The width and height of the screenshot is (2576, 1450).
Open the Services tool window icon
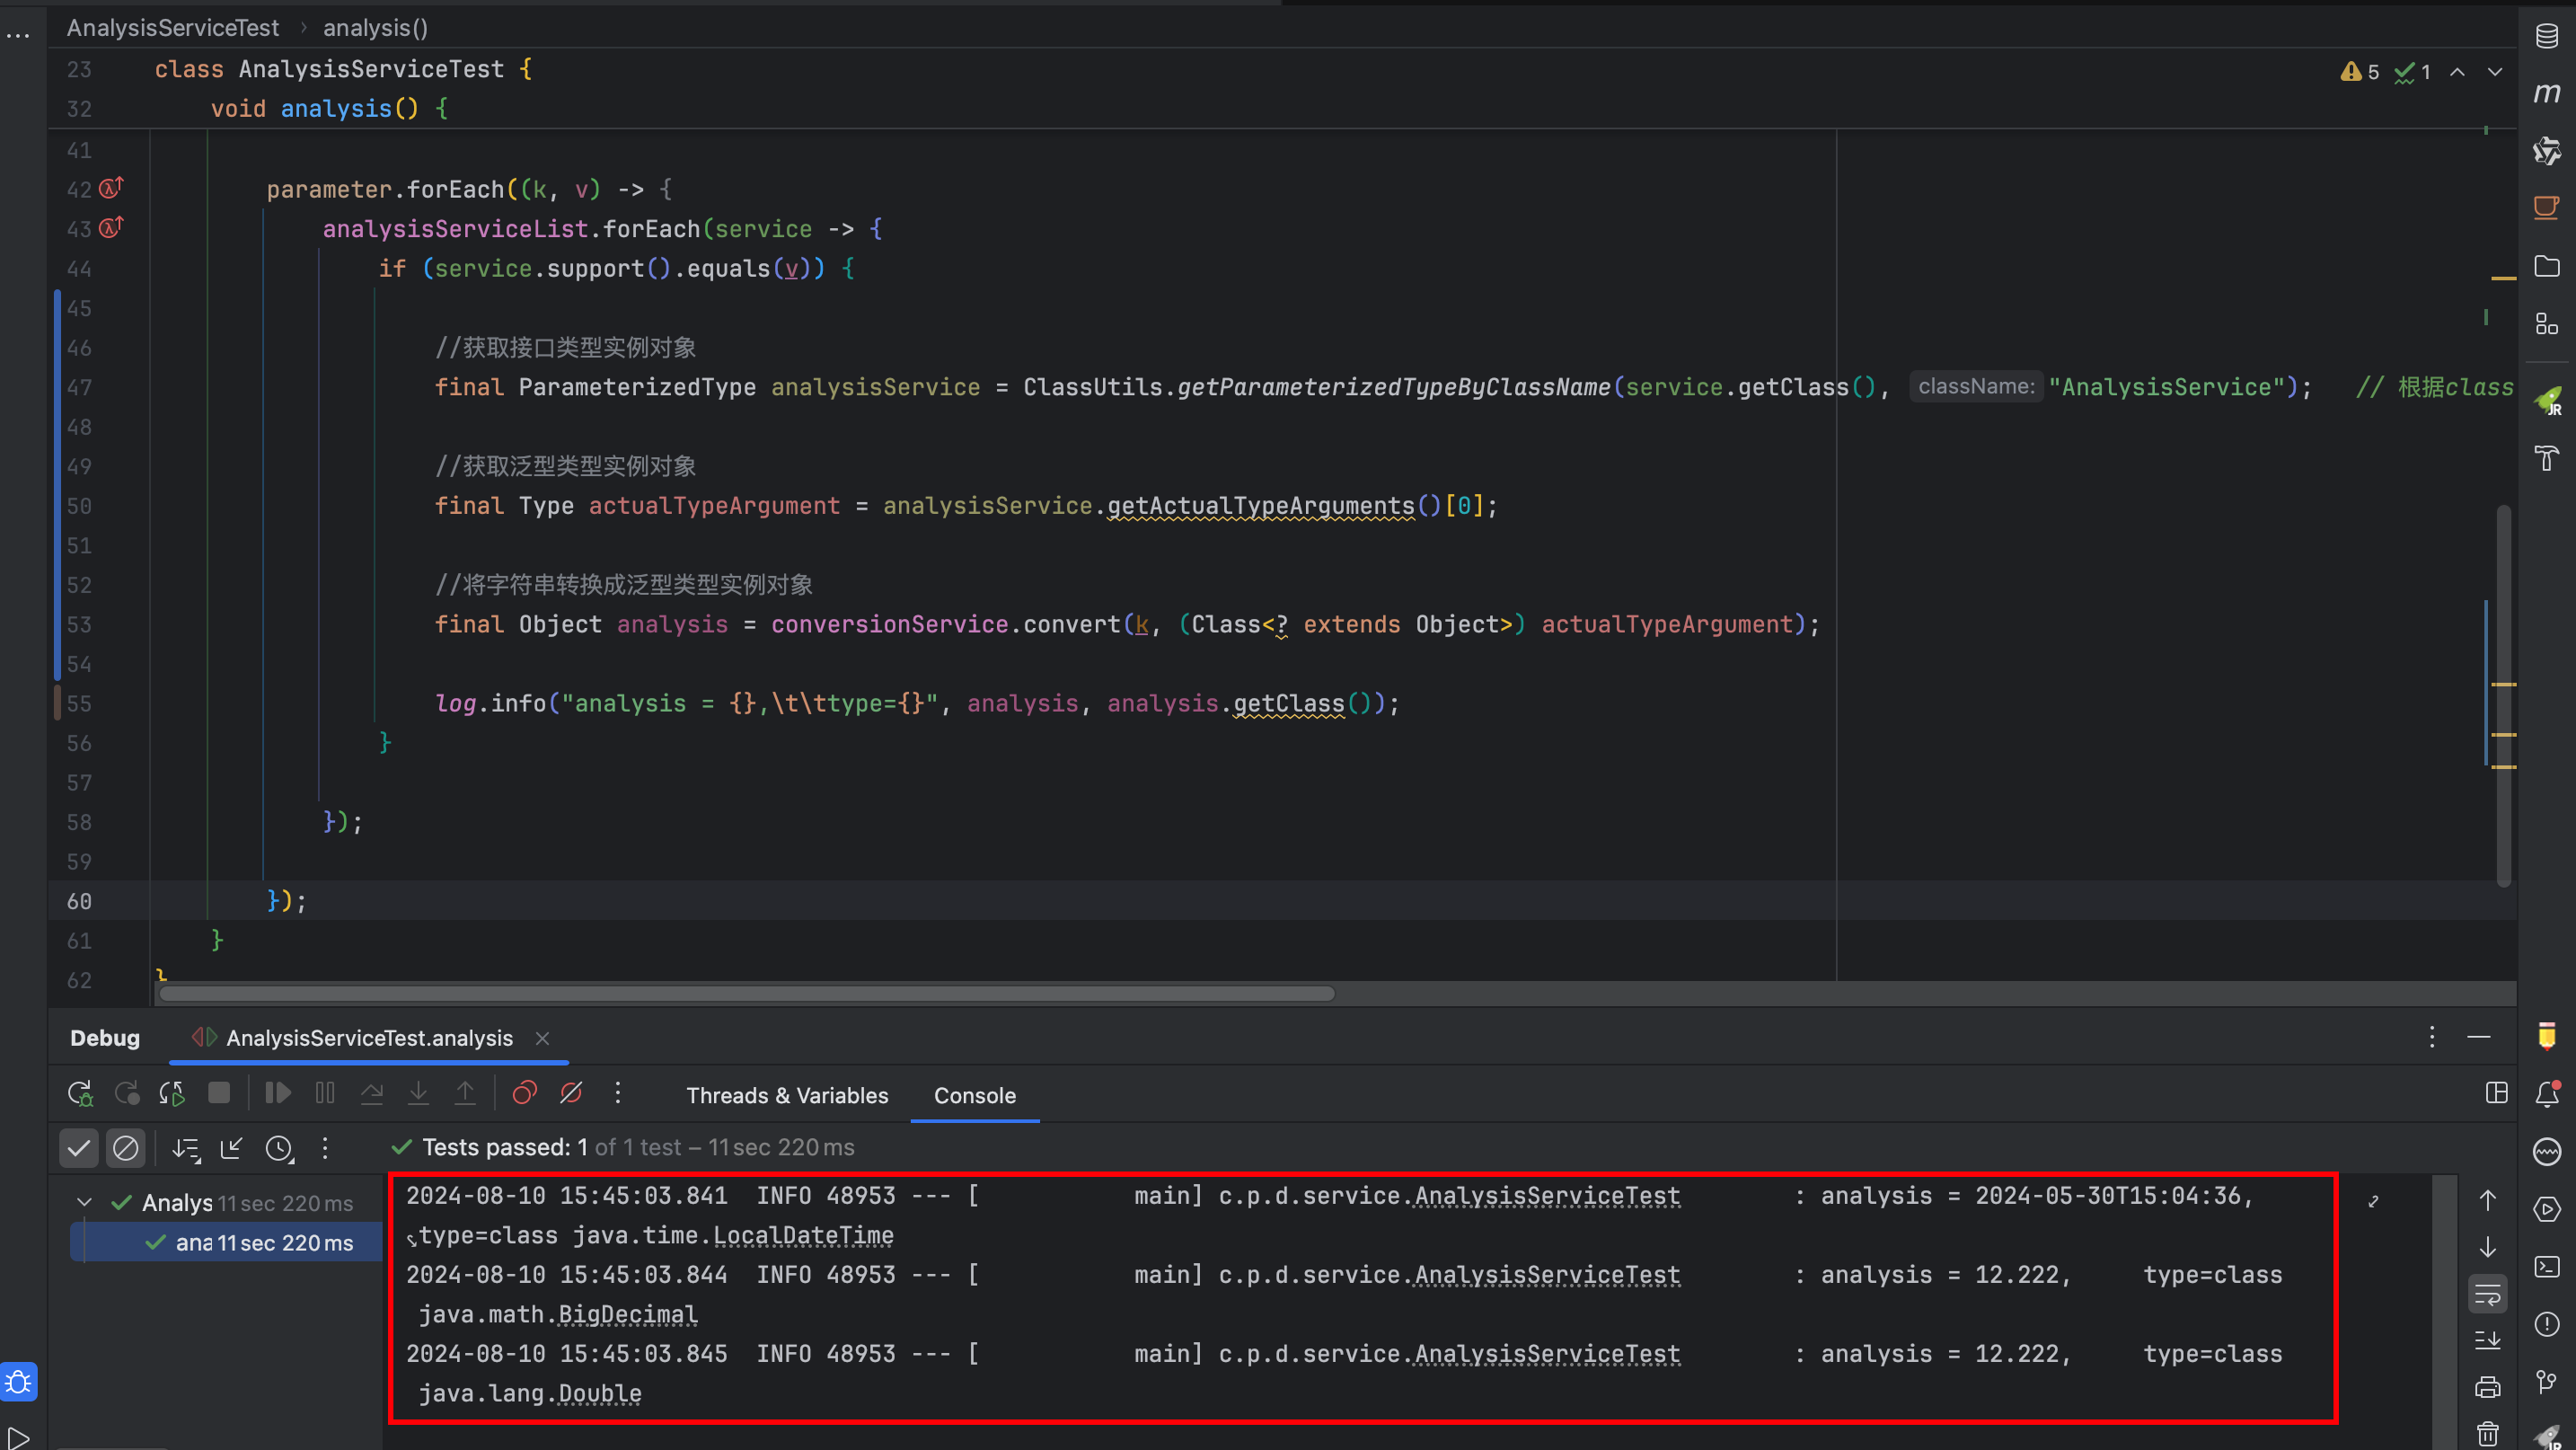(x=2546, y=1209)
